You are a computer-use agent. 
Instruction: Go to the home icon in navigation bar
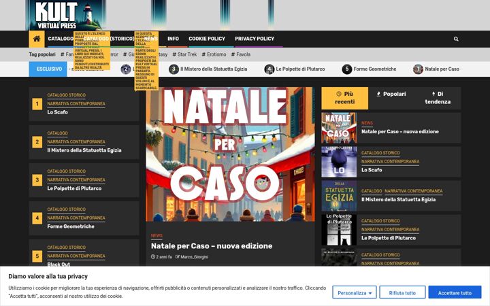click(37, 39)
